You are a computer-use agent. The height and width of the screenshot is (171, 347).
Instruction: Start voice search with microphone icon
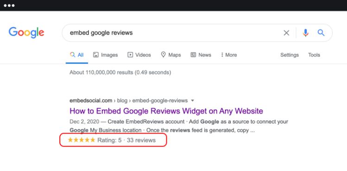click(x=305, y=33)
